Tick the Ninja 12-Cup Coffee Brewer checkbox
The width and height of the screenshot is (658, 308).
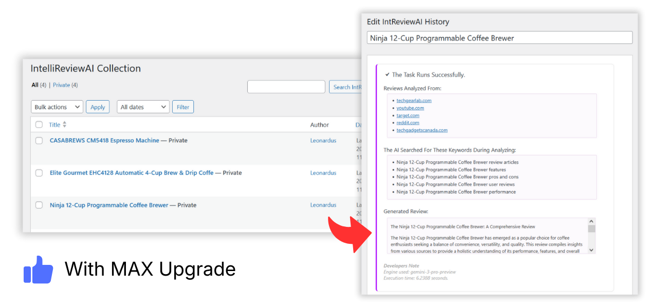pyautogui.click(x=39, y=205)
